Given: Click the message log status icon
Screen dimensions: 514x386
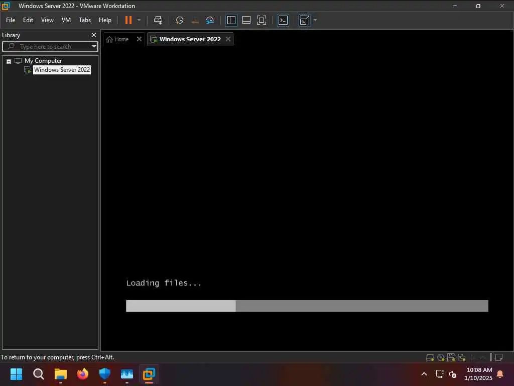Looking at the screenshot, I should click(499, 357).
